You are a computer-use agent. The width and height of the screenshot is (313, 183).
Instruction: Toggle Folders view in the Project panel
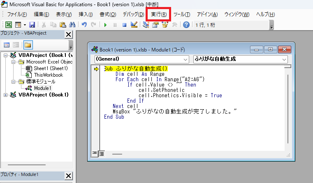tap(28, 45)
